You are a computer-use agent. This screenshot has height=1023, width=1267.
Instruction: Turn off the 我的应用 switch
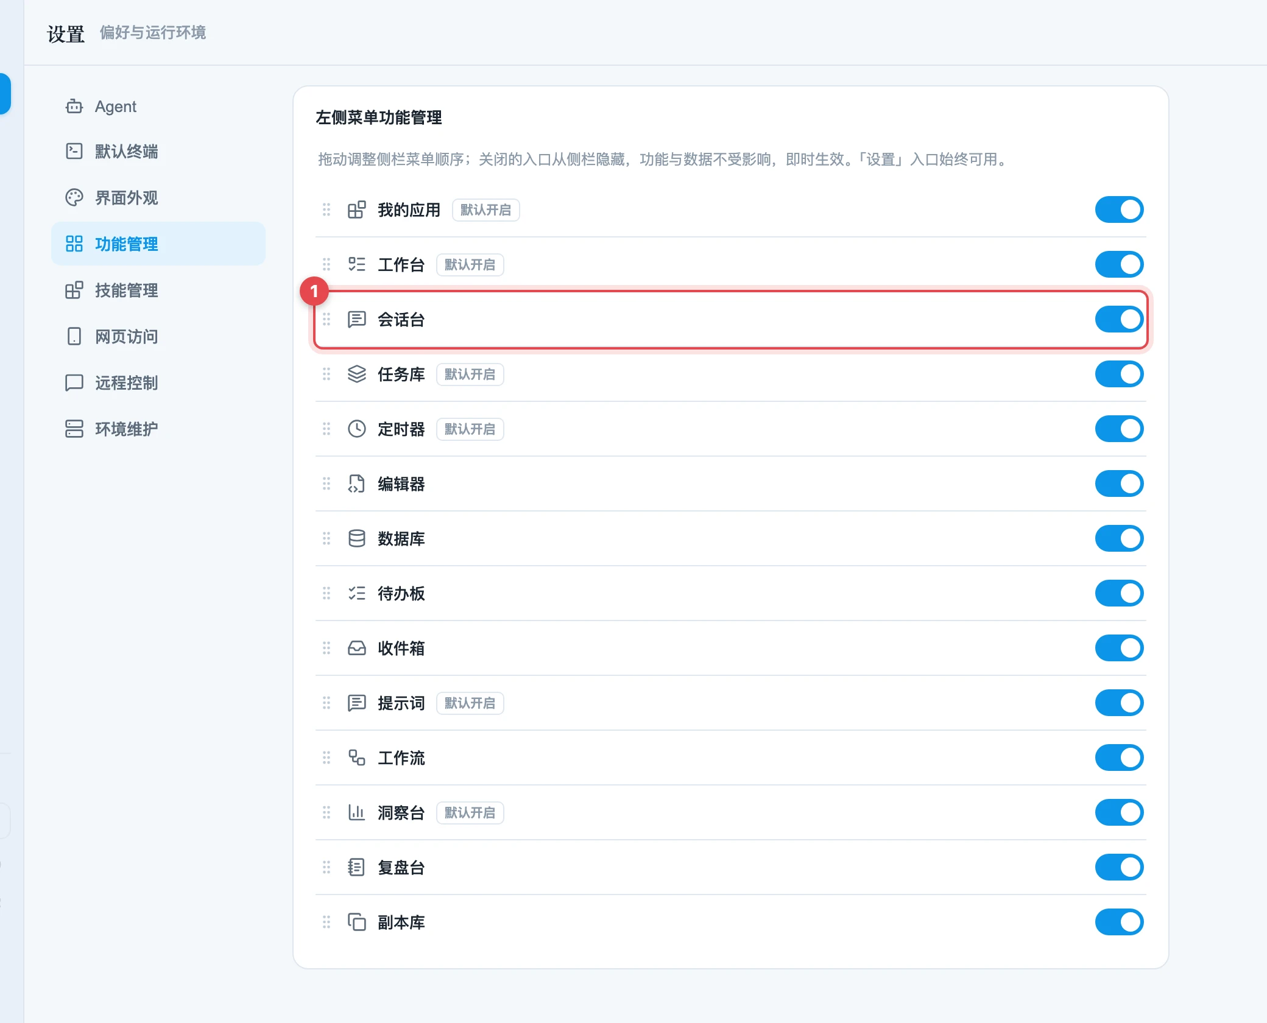1119,210
